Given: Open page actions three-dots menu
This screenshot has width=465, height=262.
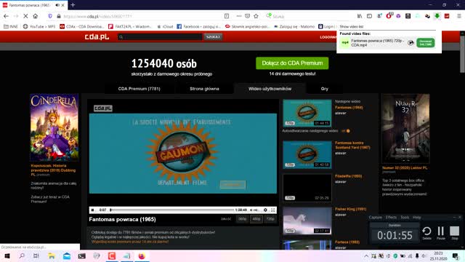Looking at the screenshot, I should 239,16.
